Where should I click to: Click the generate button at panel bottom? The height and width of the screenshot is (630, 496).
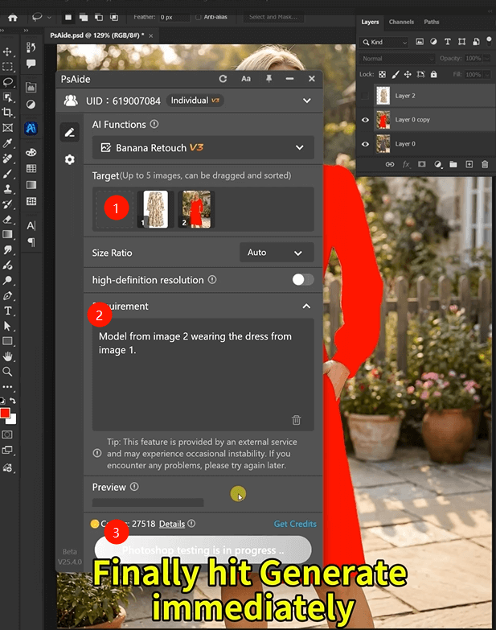click(x=203, y=550)
